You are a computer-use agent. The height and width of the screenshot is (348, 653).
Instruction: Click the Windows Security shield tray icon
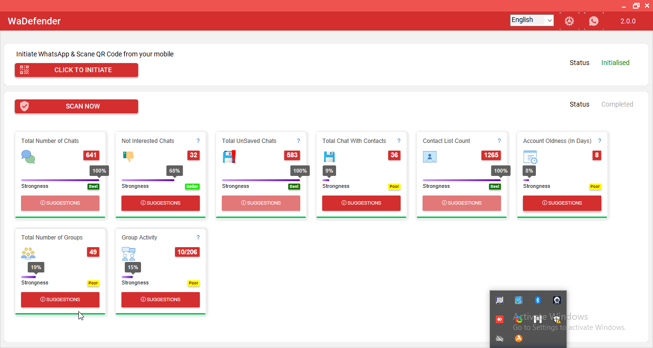tap(556, 319)
